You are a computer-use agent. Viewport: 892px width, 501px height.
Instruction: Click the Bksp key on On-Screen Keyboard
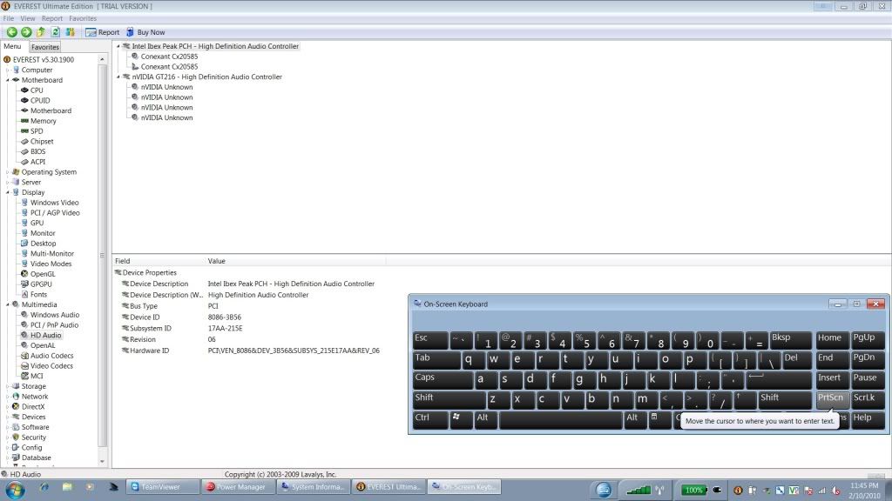pyautogui.click(x=790, y=340)
